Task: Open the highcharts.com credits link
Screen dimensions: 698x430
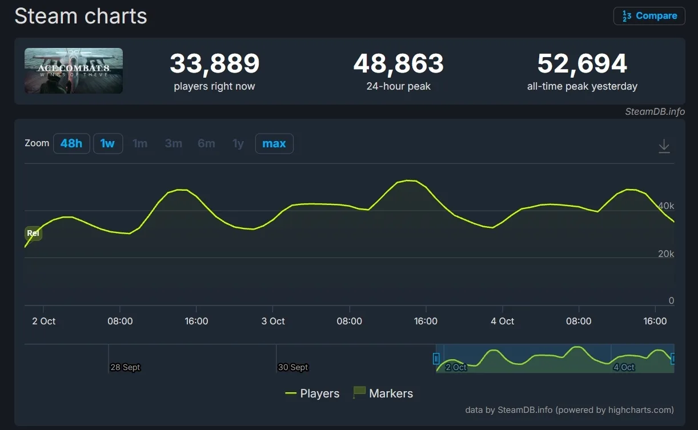Action: pos(569,409)
